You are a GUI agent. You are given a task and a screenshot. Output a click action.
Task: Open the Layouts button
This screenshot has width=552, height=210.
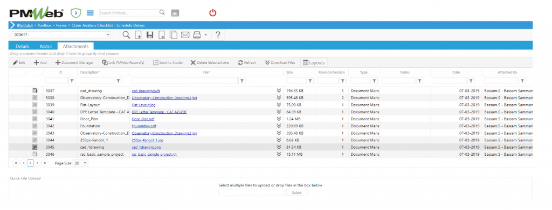314,62
